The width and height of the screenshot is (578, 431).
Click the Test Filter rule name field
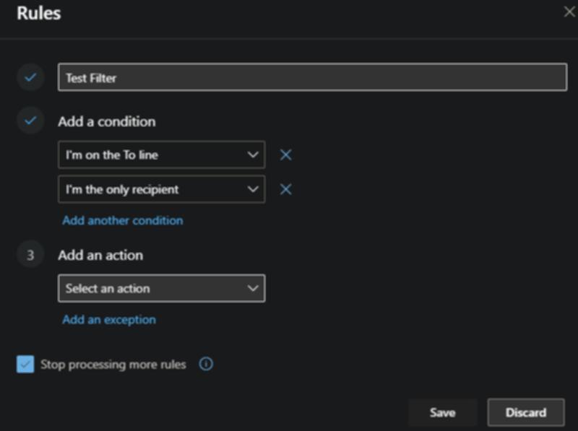click(312, 78)
